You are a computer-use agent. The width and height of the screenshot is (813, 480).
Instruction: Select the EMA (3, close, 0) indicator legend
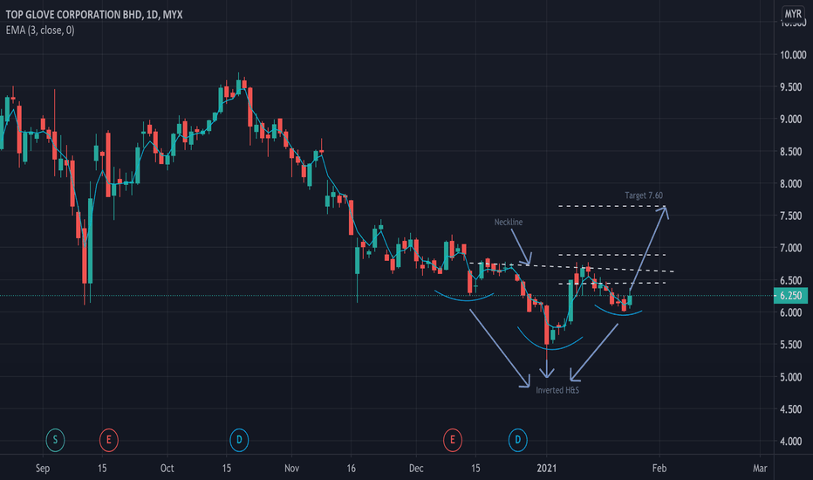click(40, 30)
